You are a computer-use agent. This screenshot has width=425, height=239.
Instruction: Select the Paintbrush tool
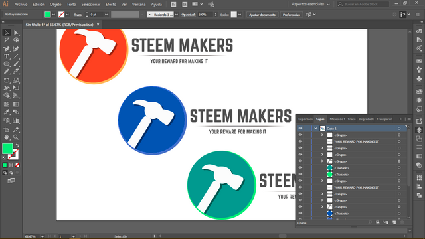pos(16,64)
